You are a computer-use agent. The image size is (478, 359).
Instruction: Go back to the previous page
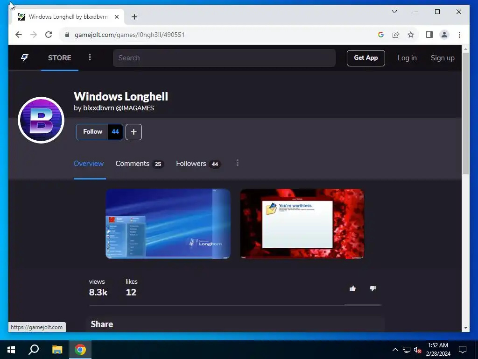19,35
